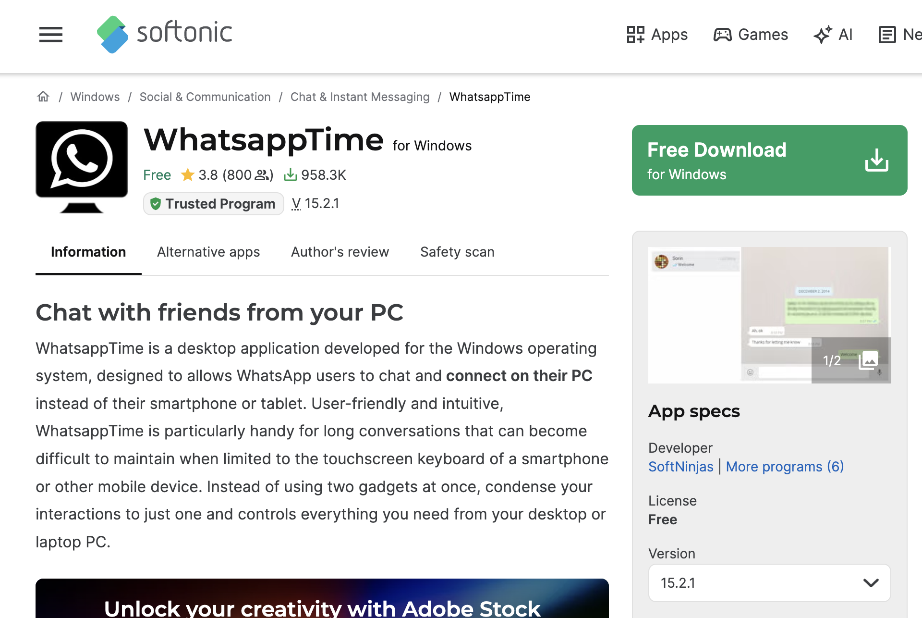Click the Games controller icon
Screen dimensions: 922x618
click(x=722, y=35)
